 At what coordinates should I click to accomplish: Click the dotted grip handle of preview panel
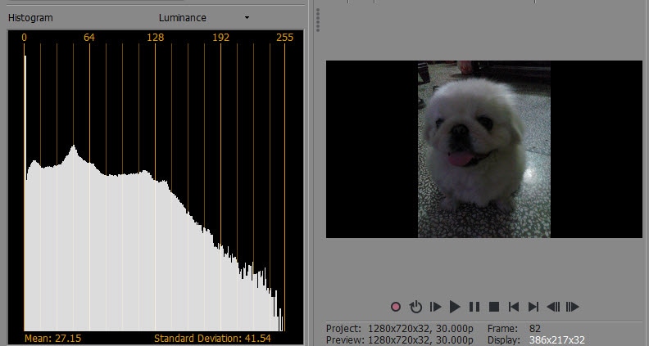[x=317, y=20]
